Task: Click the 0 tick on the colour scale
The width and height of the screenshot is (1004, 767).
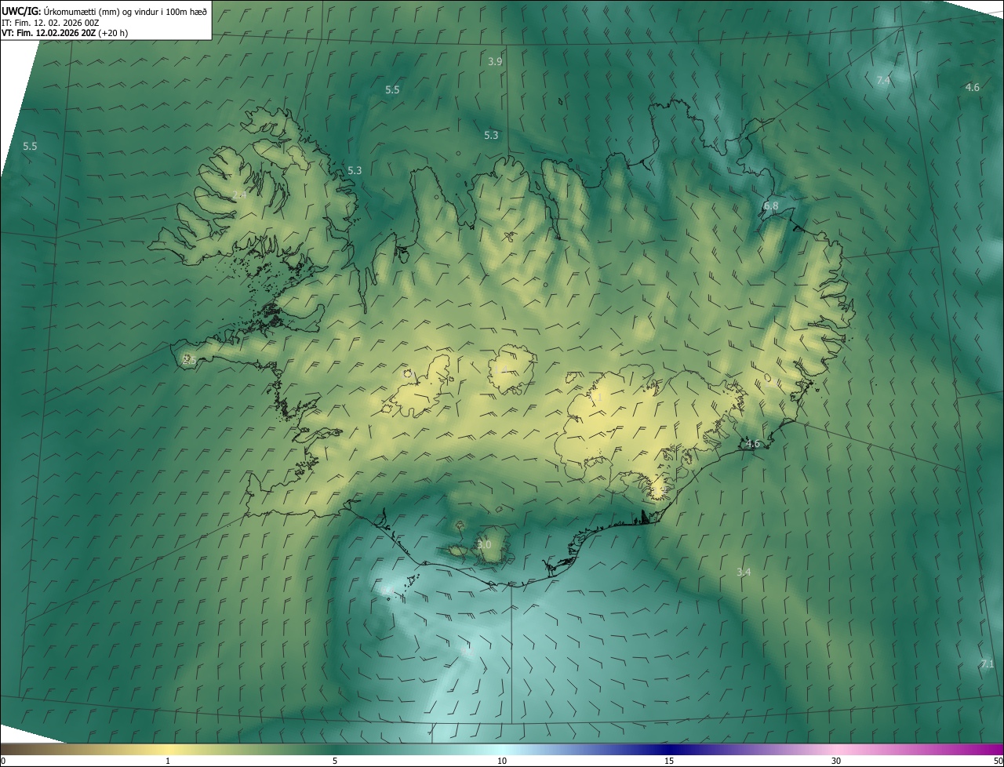Action: [3, 761]
